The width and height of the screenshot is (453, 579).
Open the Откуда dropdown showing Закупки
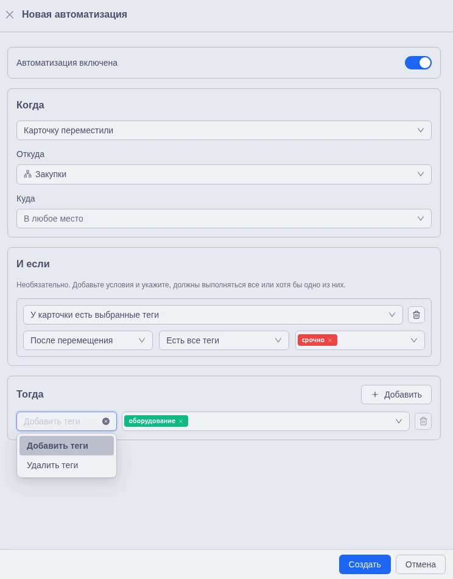[x=223, y=174]
